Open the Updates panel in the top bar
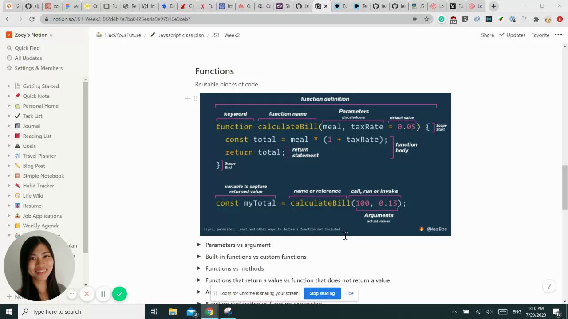Screen dimensions: 568x319 click(x=513, y=35)
